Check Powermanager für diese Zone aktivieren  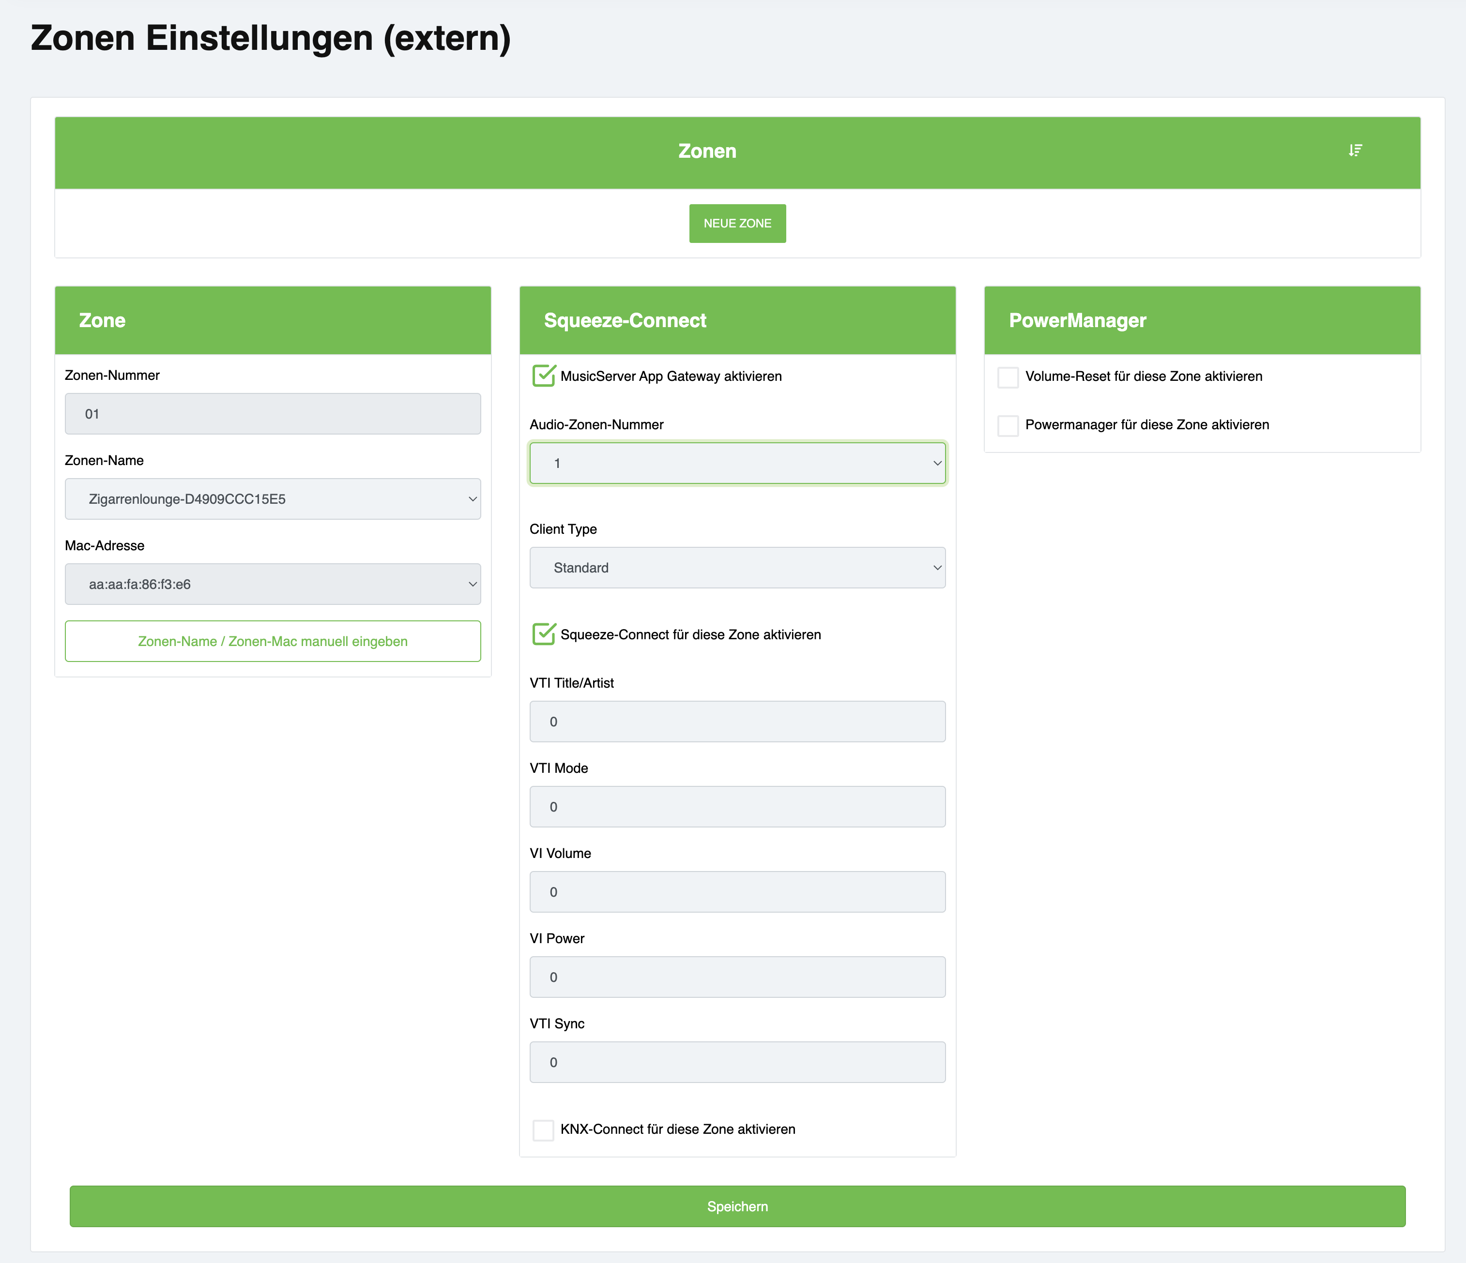coord(1008,426)
